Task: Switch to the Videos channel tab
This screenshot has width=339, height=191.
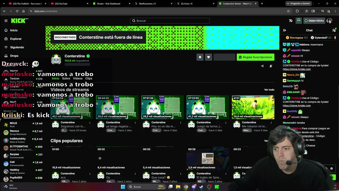Action: click(78, 79)
